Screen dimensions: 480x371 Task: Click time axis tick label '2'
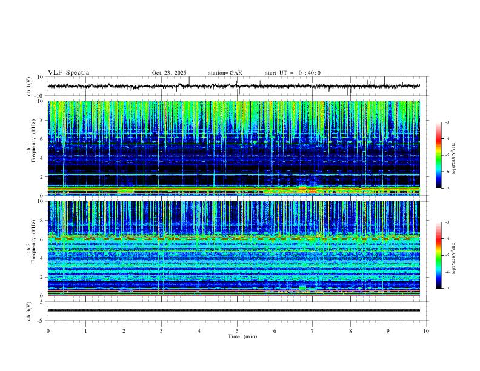[x=124, y=331]
